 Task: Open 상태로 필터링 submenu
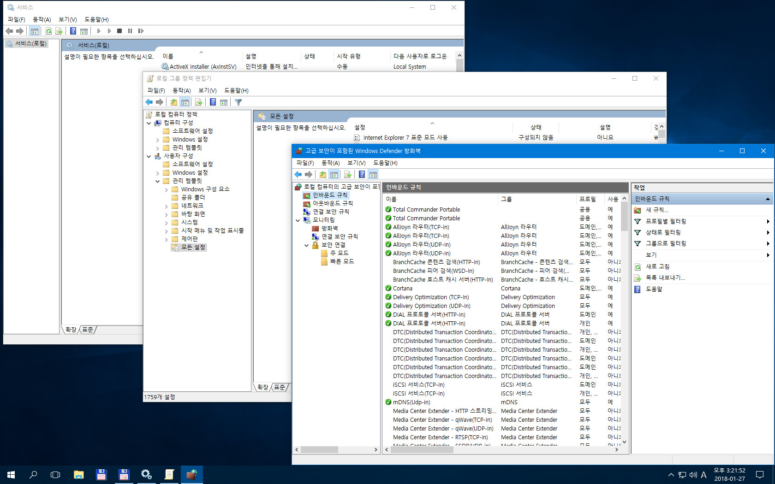[x=702, y=233]
